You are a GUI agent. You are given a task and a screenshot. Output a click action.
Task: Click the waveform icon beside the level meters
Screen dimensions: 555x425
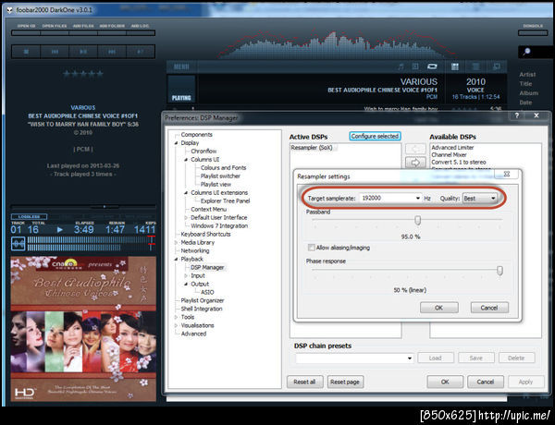(18, 244)
